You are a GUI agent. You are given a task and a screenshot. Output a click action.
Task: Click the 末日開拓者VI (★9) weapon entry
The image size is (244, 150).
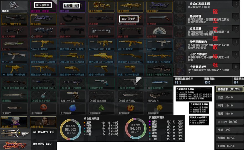click(x=28, y=133)
